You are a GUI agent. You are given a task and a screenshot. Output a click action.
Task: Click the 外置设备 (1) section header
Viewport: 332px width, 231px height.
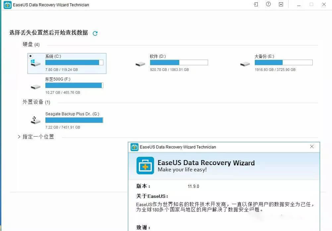point(36,102)
